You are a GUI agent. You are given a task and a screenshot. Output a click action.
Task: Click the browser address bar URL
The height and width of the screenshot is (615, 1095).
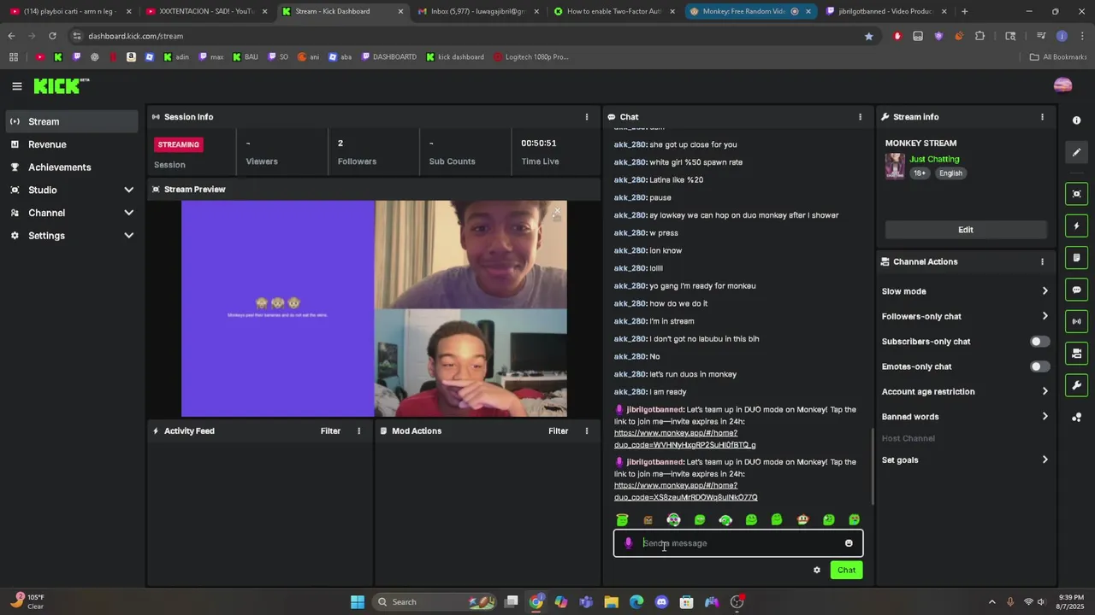pos(135,36)
